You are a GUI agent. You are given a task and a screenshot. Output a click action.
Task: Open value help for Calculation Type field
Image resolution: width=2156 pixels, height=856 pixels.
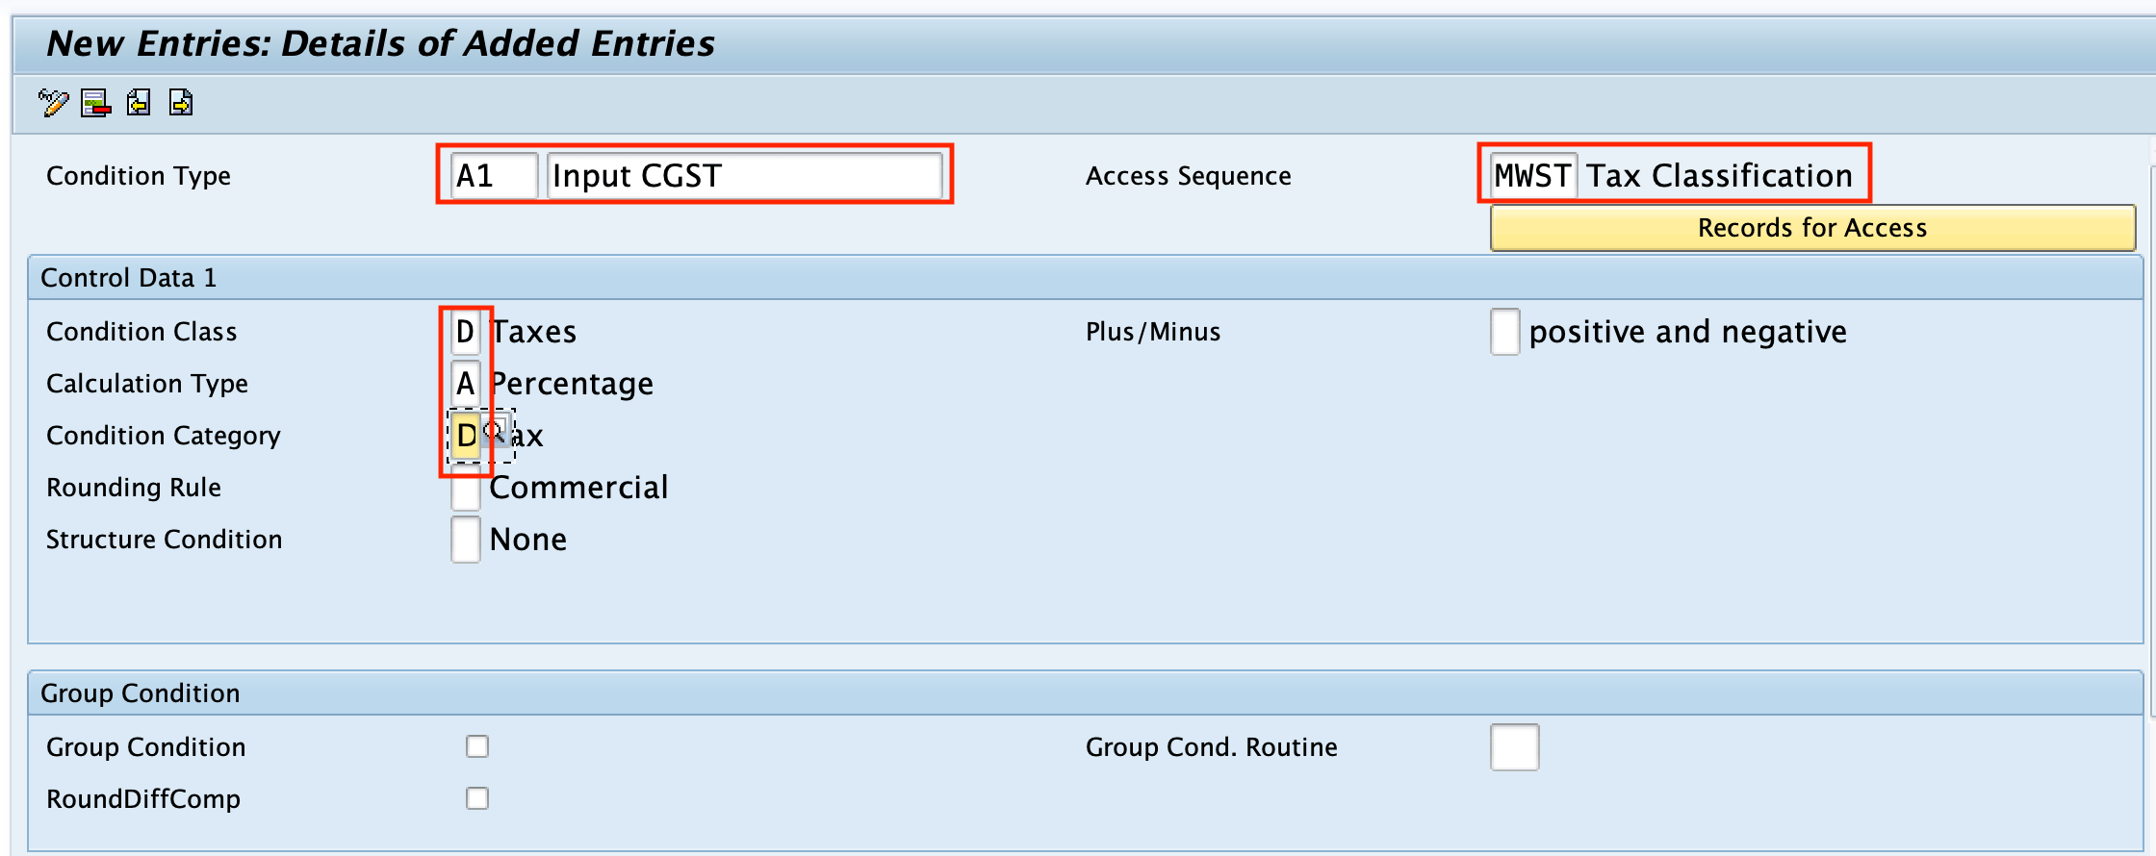465,382
